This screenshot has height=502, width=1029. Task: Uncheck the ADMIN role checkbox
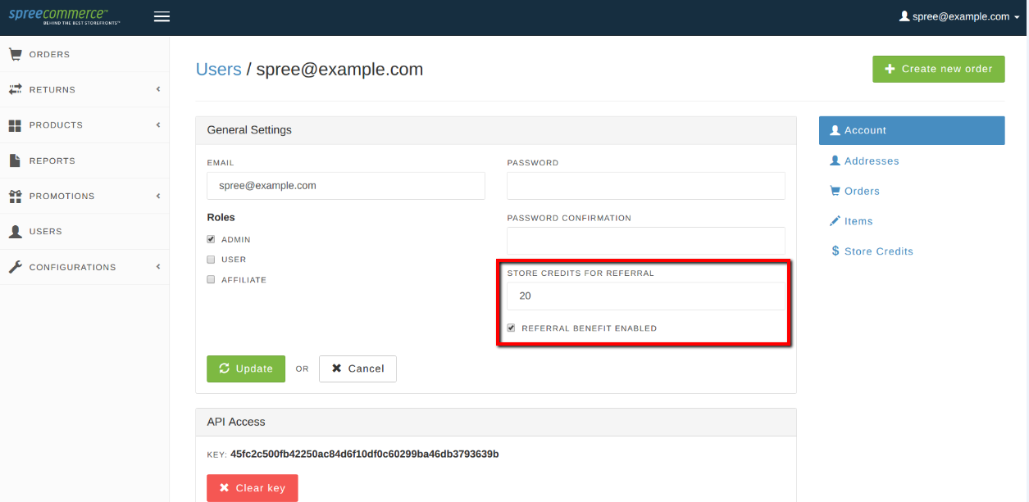pos(210,238)
